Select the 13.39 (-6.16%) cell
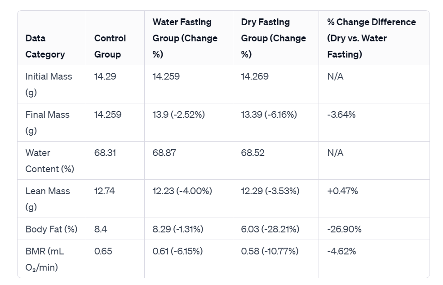This screenshot has height=285, width=443. tap(269, 115)
